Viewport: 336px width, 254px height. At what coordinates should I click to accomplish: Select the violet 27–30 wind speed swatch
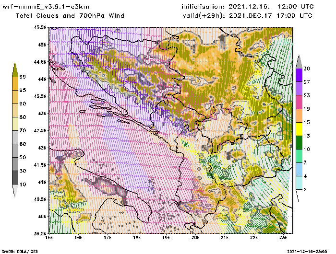point(299,75)
